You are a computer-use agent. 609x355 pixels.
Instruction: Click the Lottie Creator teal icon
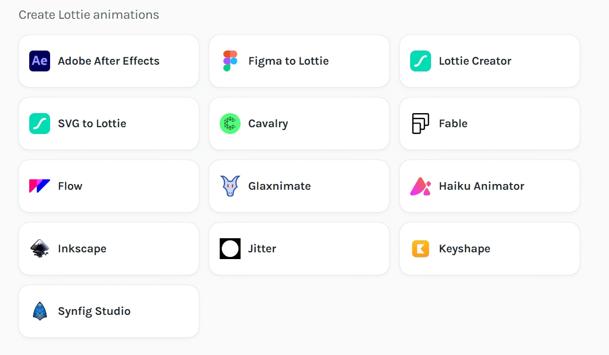coord(421,61)
